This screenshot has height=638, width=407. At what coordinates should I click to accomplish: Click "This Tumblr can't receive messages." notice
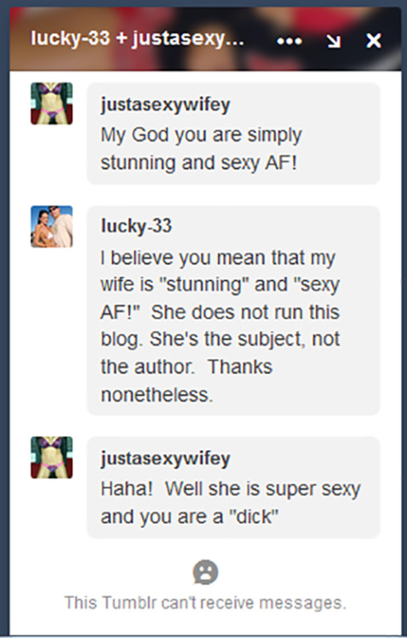tap(205, 602)
